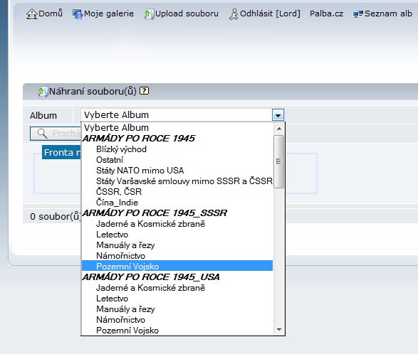Click the Domů house icon

(x=32, y=14)
